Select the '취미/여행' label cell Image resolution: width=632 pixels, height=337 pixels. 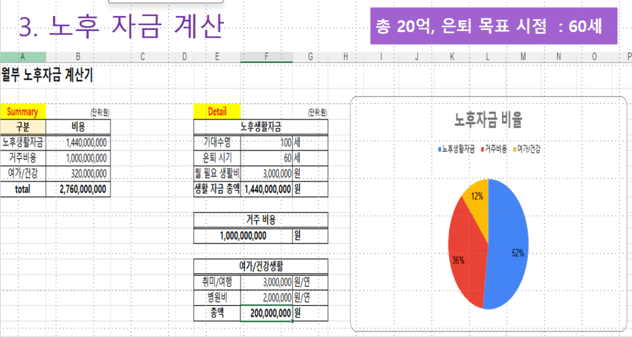(x=217, y=282)
